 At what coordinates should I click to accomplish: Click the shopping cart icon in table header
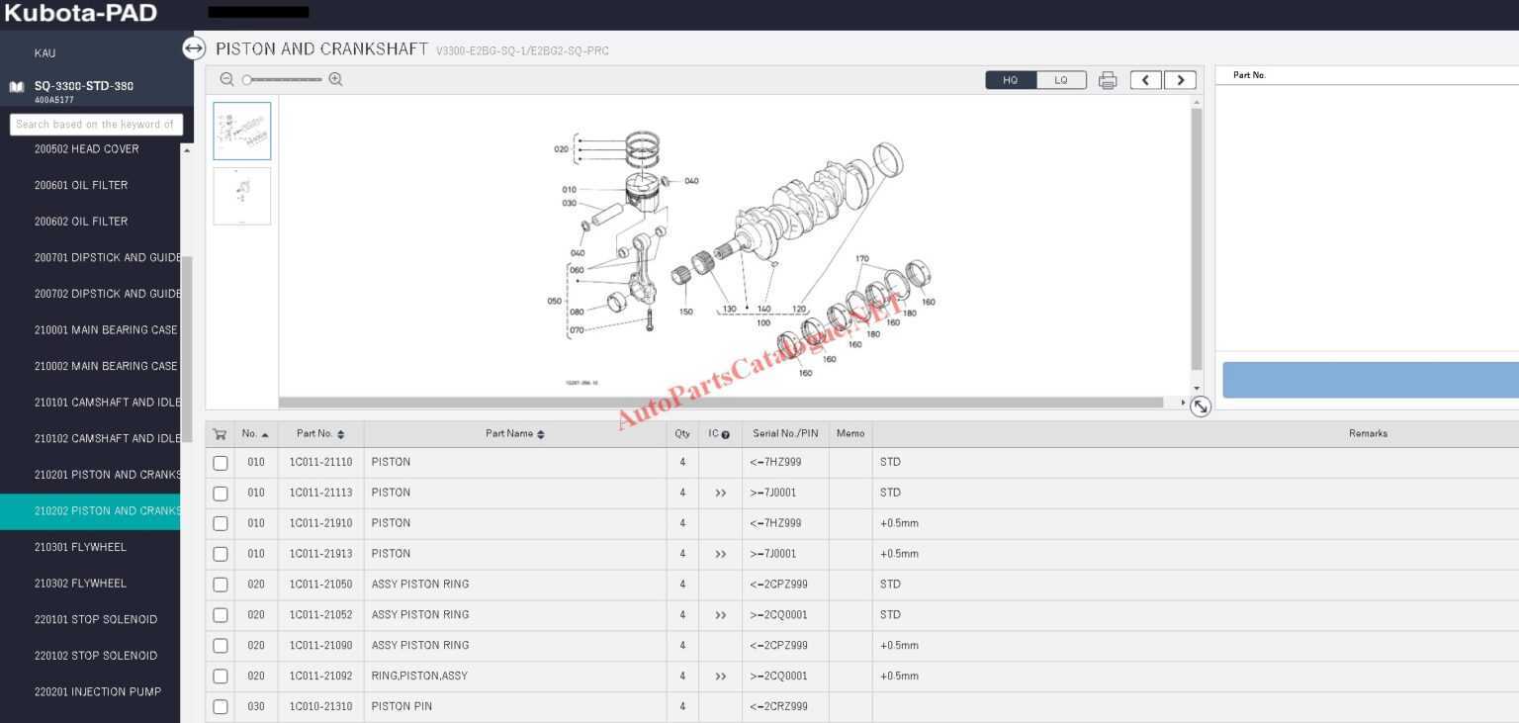(x=220, y=433)
